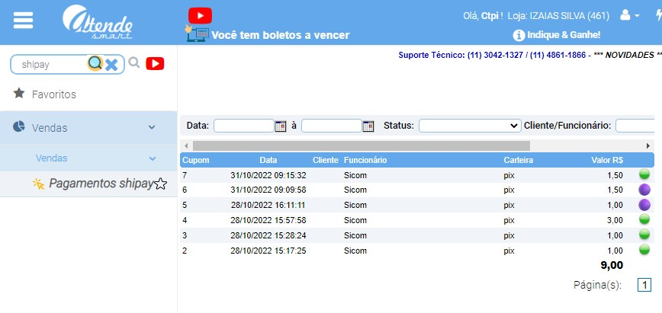Open the hamburger main menu

tap(24, 20)
